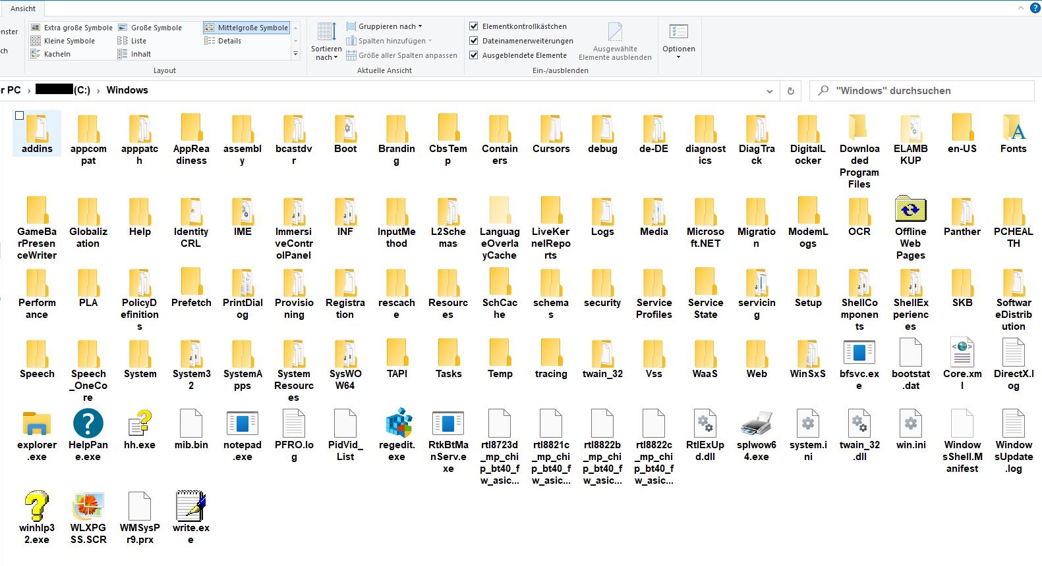
Task: Click Größe aller Spalten anpassen
Action: pos(401,55)
